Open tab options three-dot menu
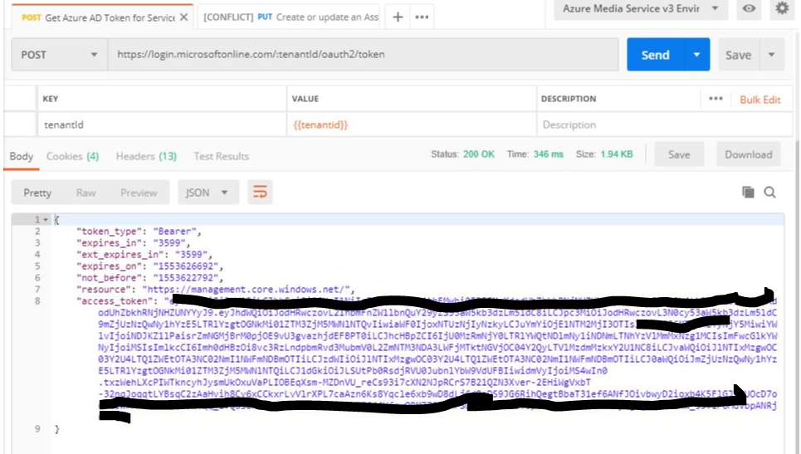This screenshot has width=801, height=454. point(422,17)
